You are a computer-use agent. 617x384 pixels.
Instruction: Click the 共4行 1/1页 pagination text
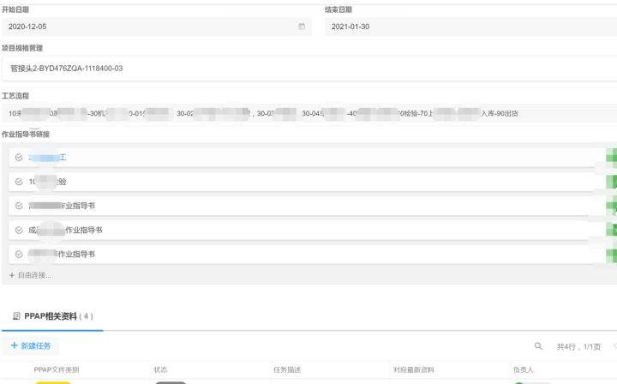[578, 346]
